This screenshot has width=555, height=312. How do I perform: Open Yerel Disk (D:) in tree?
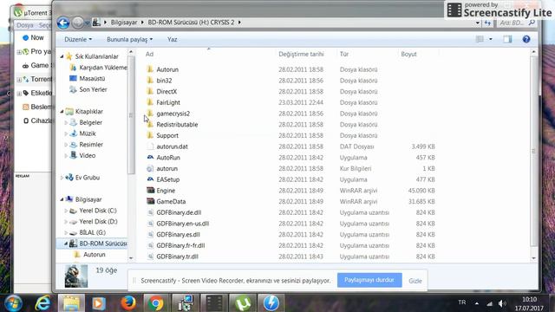pos(98,222)
